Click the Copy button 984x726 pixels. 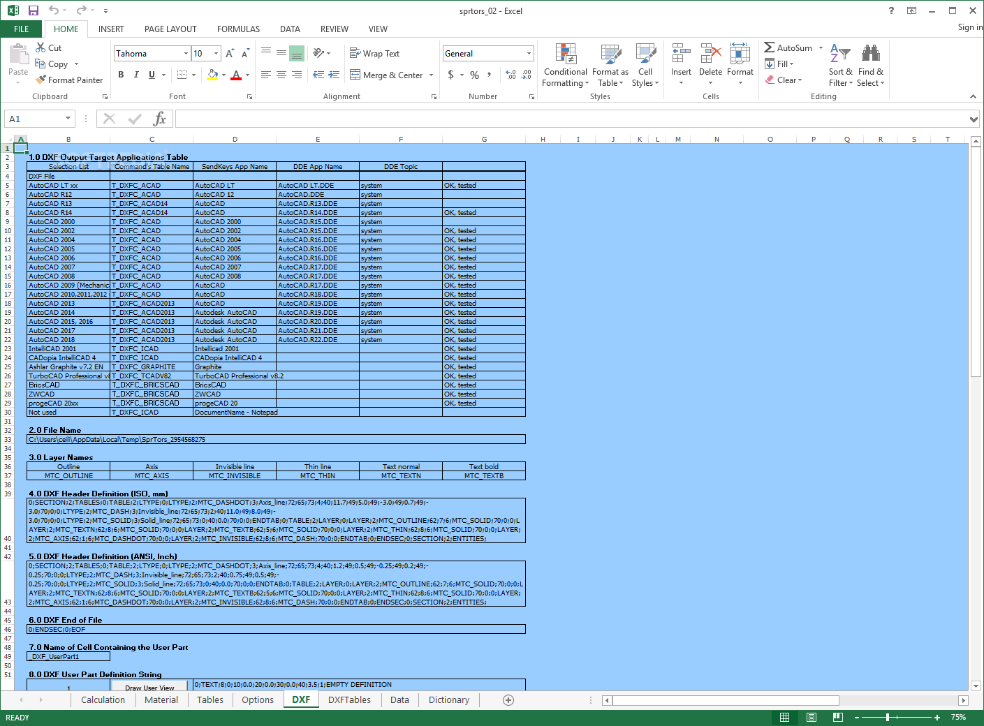click(52, 64)
